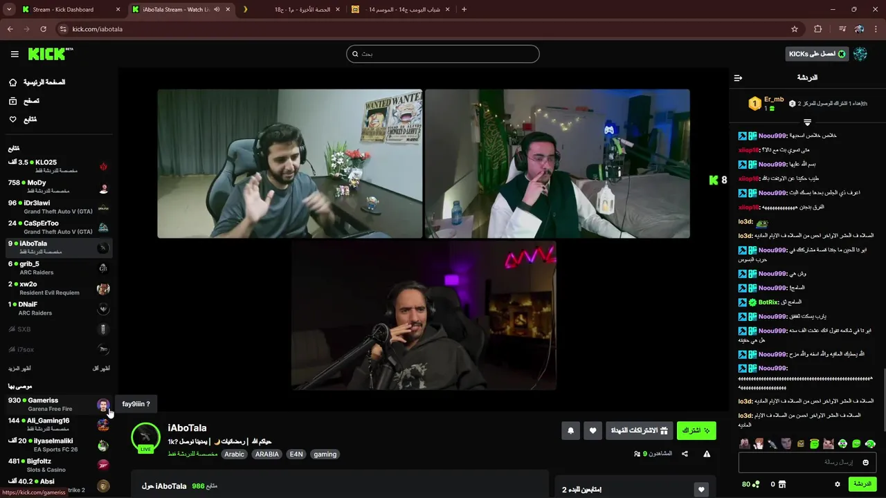Open the emoji picker in chat input

[865, 462]
